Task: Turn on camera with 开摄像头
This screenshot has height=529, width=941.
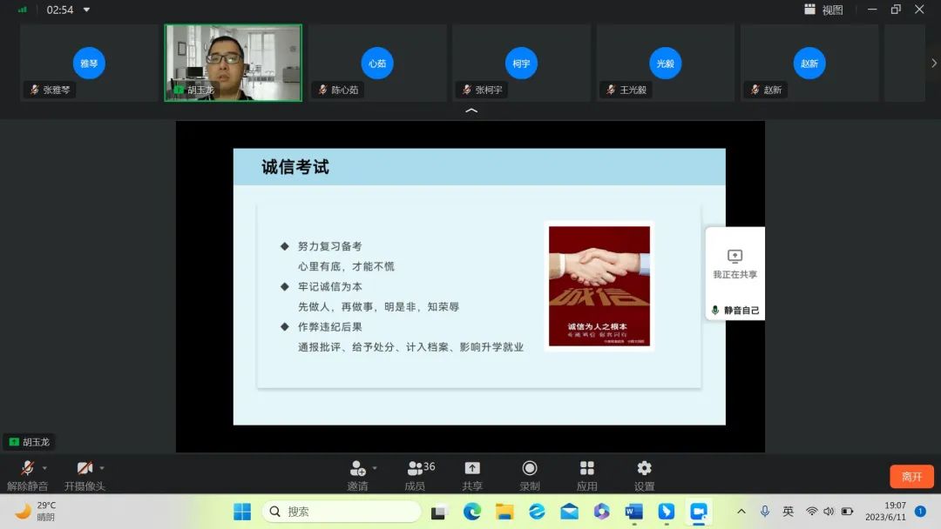Action: (84, 469)
